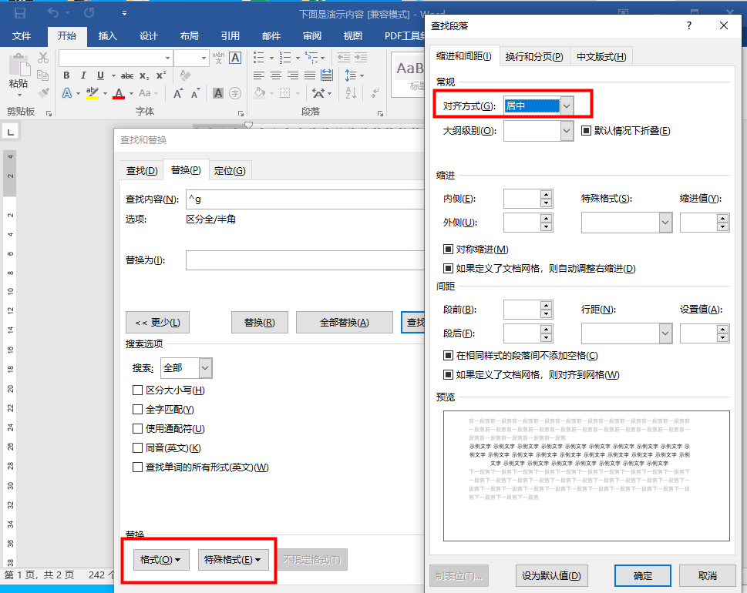
Task: Open the 搜索 scope dropdown
Action: (186, 367)
